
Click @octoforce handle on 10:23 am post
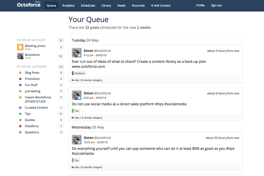point(103,138)
